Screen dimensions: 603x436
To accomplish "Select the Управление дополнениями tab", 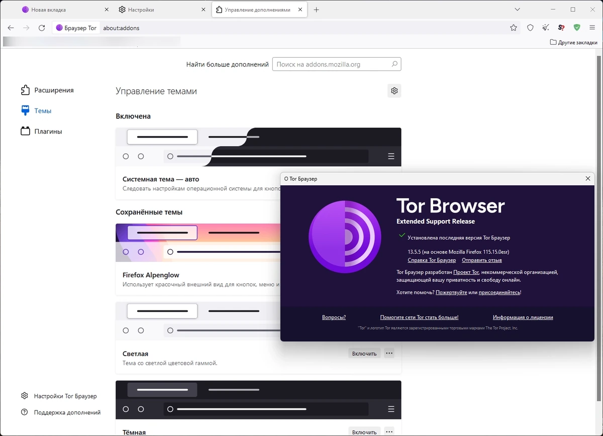I will [259, 10].
